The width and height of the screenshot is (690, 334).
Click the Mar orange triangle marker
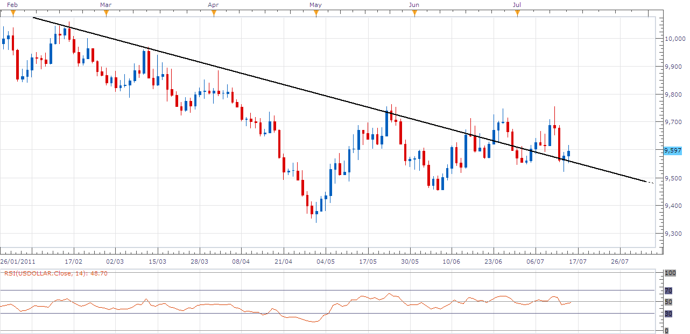105,13
